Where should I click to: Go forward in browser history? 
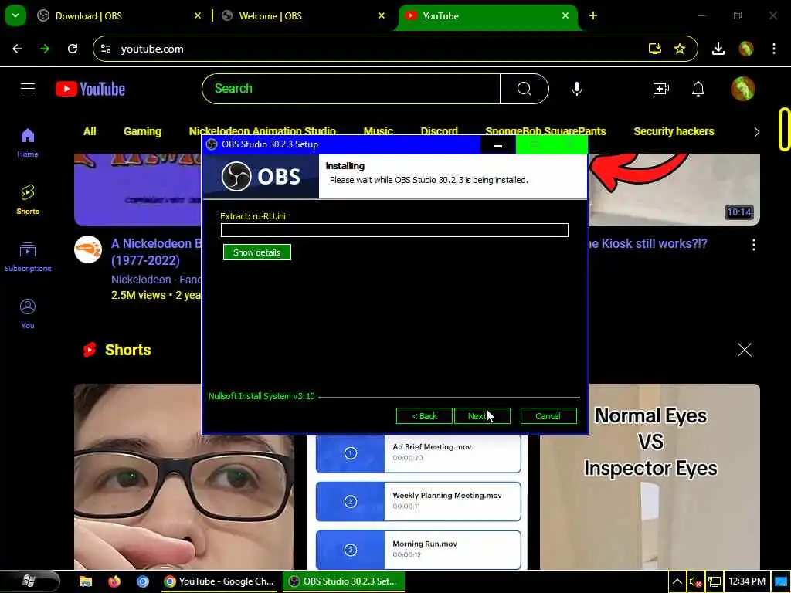pyautogui.click(x=45, y=49)
